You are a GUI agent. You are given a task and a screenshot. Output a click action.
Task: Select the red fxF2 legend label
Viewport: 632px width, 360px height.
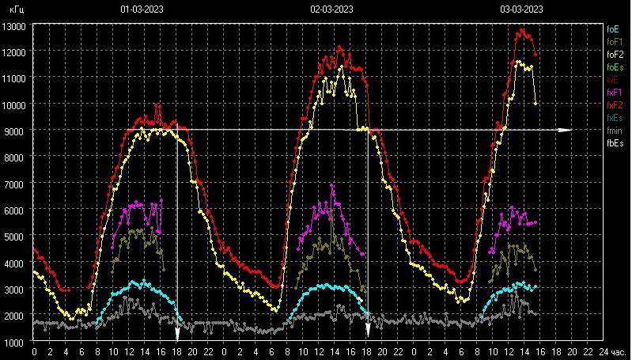coord(615,105)
